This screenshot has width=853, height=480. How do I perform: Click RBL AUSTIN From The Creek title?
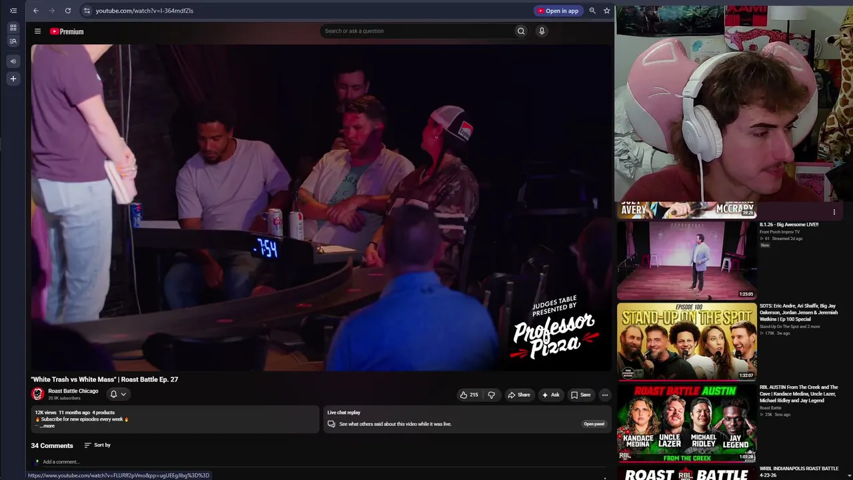(x=799, y=394)
